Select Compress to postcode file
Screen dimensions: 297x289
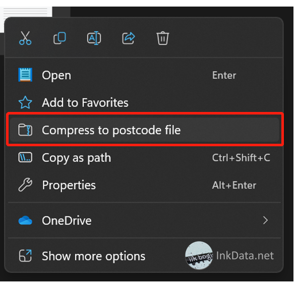point(144,130)
